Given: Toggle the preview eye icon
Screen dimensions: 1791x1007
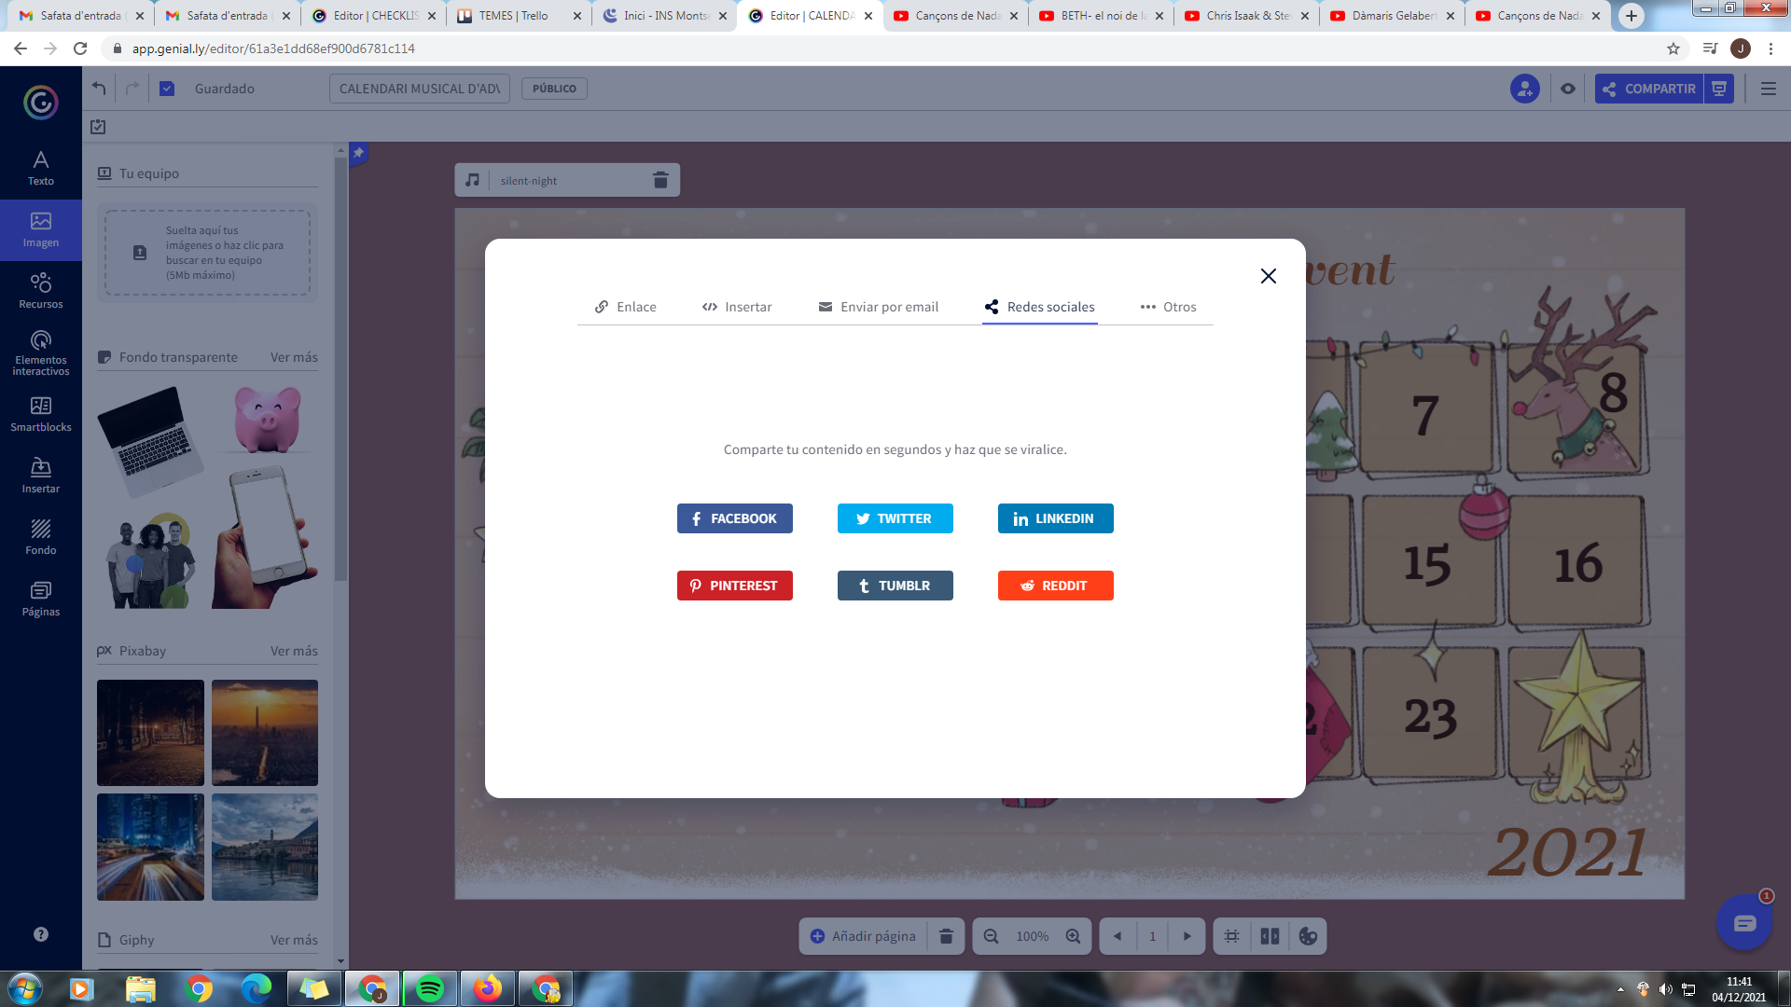Looking at the screenshot, I should pyautogui.click(x=1568, y=89).
